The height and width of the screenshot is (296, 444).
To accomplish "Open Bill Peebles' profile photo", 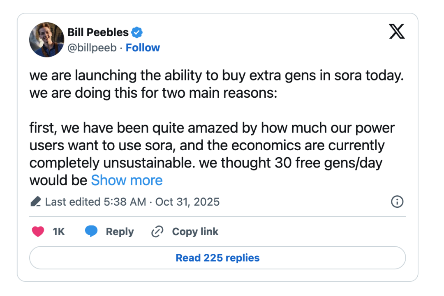I will tap(46, 39).
